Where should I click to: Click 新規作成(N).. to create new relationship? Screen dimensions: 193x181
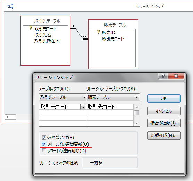[x=164, y=136]
